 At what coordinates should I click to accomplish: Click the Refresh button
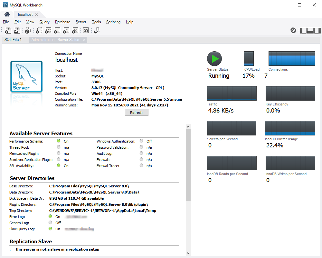[x=137, y=112]
